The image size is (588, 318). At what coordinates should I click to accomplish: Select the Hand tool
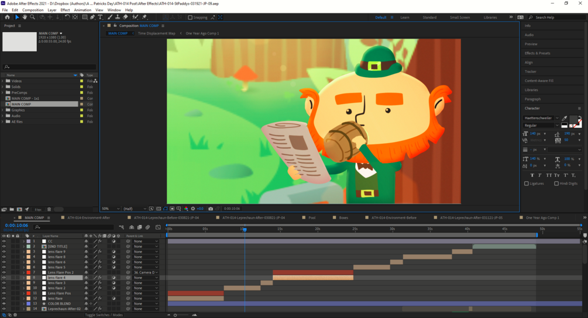pyautogui.click(x=25, y=17)
